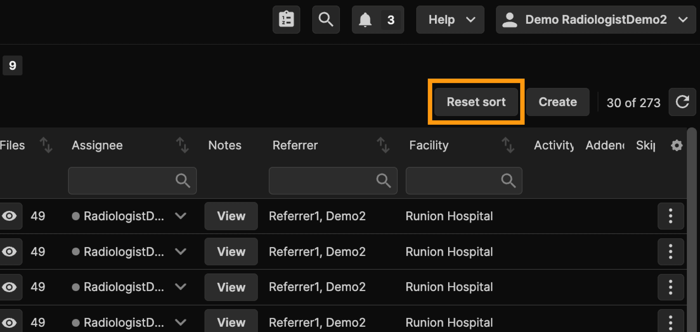Sort by Files column arrows
The image size is (700, 332).
click(x=46, y=145)
